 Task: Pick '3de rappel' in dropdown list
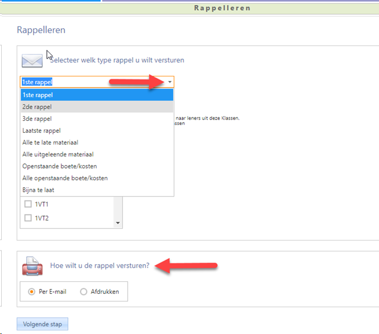click(37, 119)
